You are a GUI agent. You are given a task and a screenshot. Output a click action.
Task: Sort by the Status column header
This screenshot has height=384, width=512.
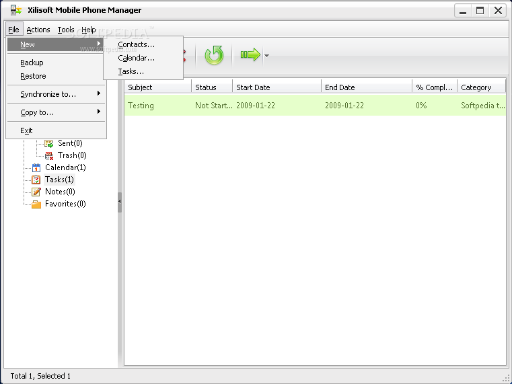point(212,87)
